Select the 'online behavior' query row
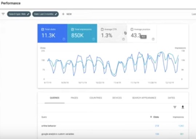 click(113, 126)
